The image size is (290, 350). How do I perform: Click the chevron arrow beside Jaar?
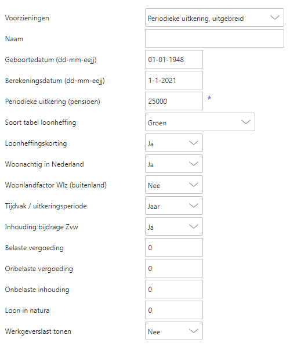point(194,205)
